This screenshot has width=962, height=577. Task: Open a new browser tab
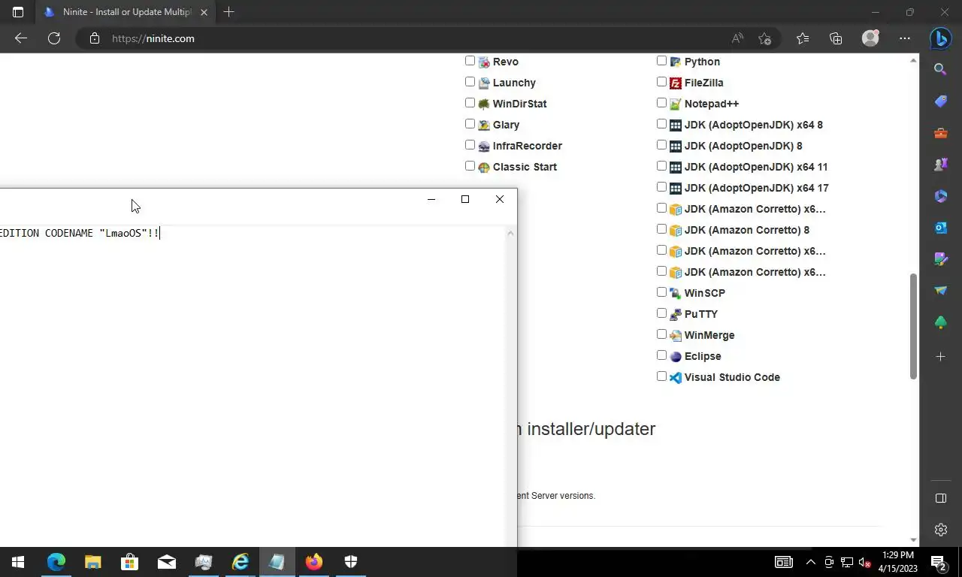[228, 12]
